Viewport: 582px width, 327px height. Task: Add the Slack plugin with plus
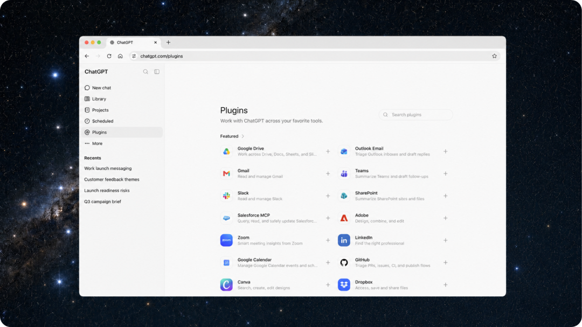coord(328,196)
